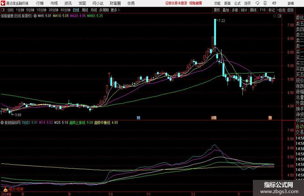Image resolution: width=304 pixels, height=196 pixels.
Task: Switch to the 30分钟 period tab
Action: pos(53,10)
